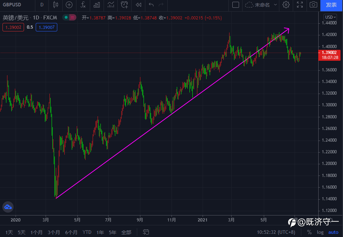This screenshot has height=237, width=343.
Task: Select the 1个月 date range
Action: (36, 232)
